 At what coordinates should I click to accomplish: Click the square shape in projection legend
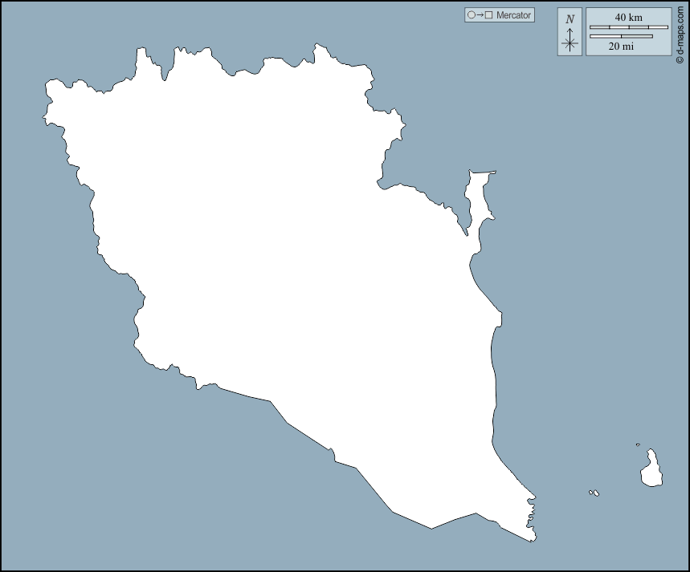[488, 15]
